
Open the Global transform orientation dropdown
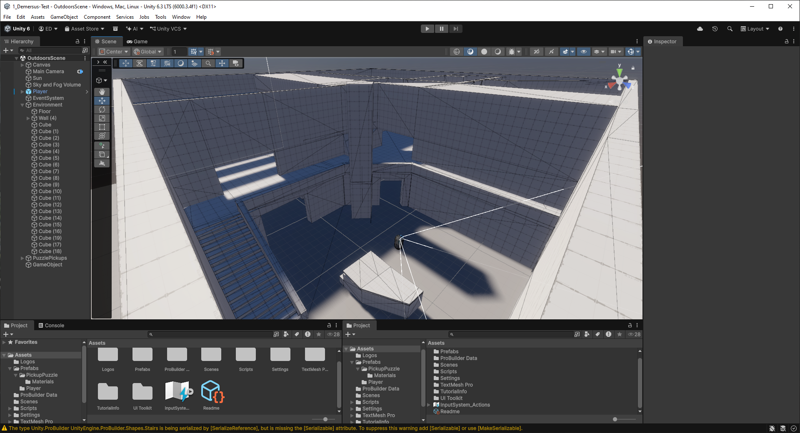click(x=147, y=52)
